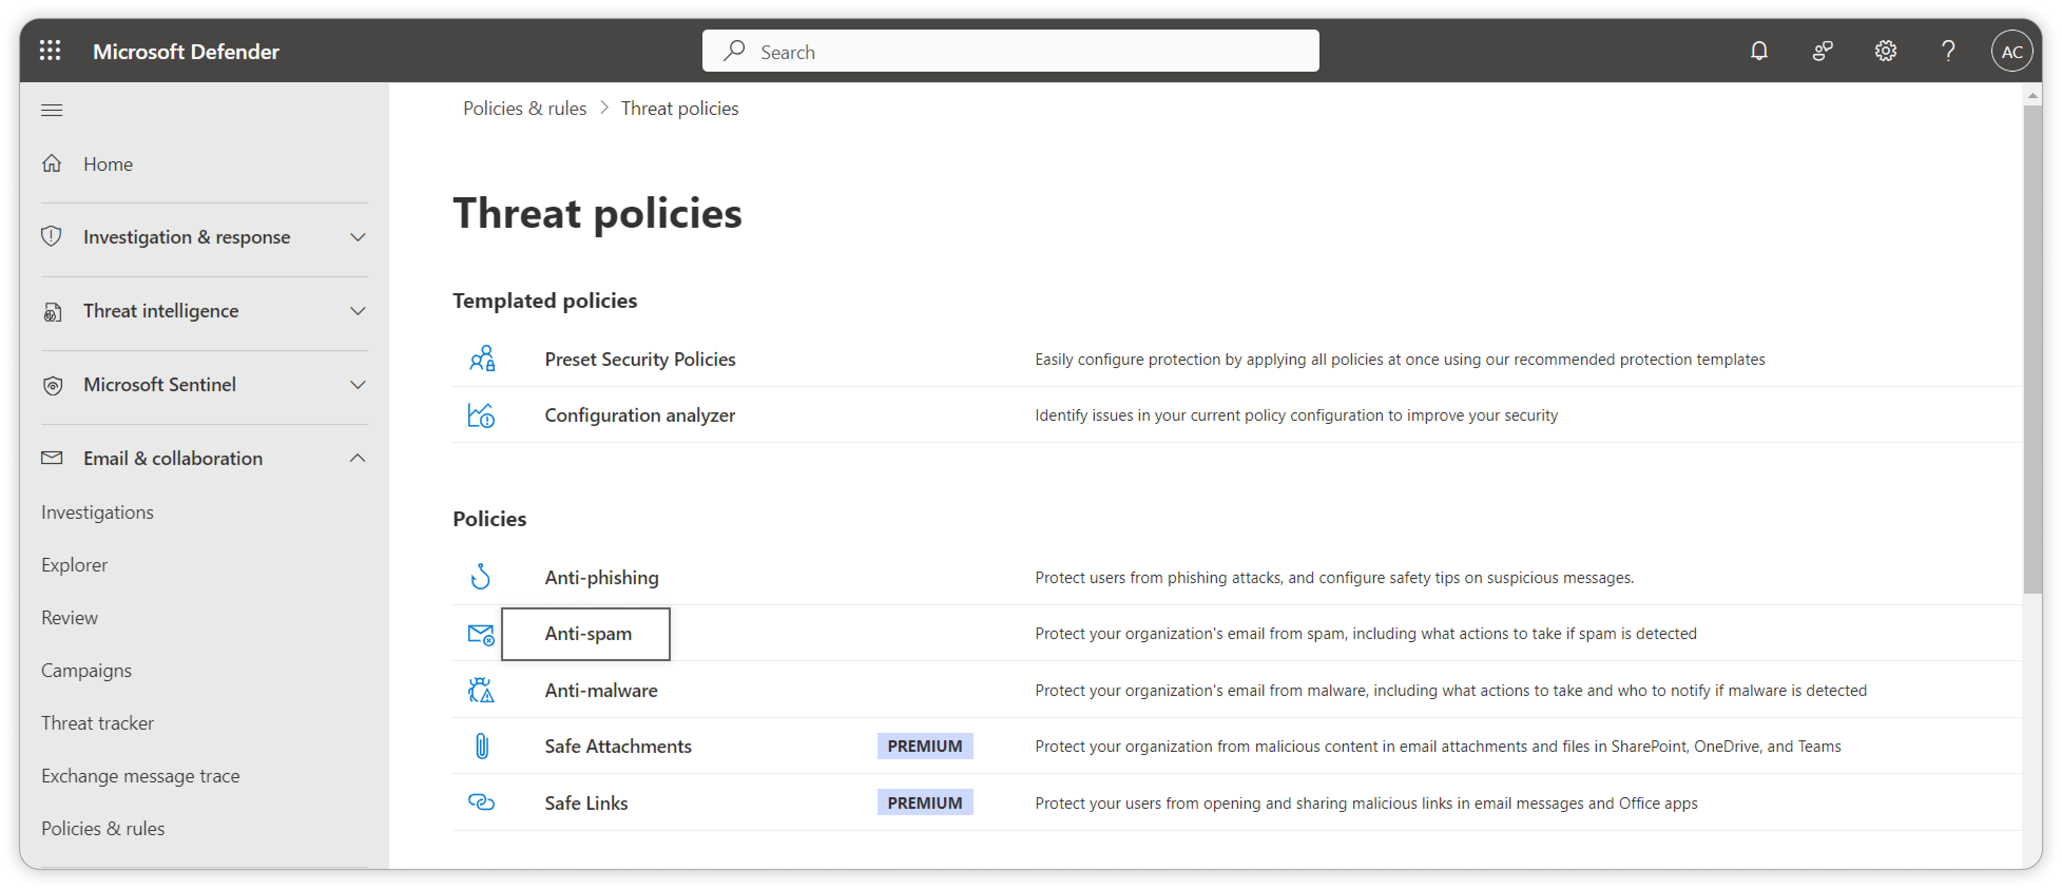This screenshot has width=2062, height=890.
Task: Click Anti-spam description text
Action: coord(1365,633)
